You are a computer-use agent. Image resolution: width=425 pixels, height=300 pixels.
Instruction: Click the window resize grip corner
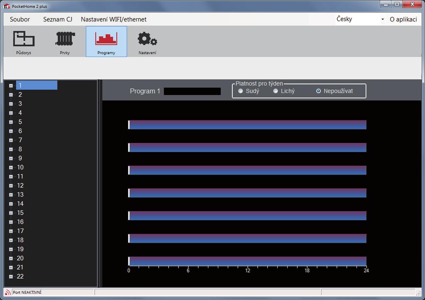[418, 293]
